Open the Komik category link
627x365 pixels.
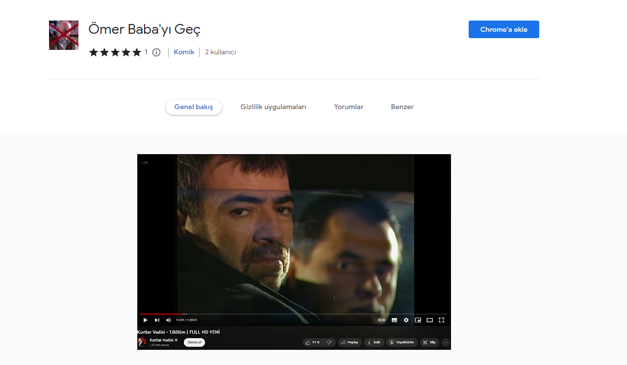point(184,52)
